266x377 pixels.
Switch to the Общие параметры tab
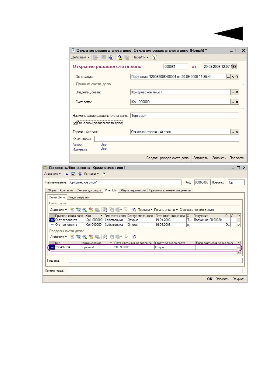click(x=133, y=190)
